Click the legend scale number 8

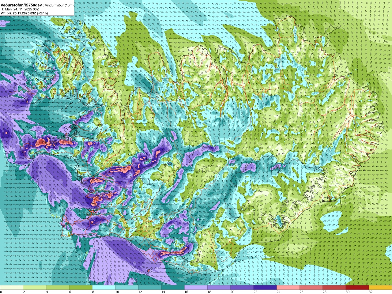click(x=93, y=292)
